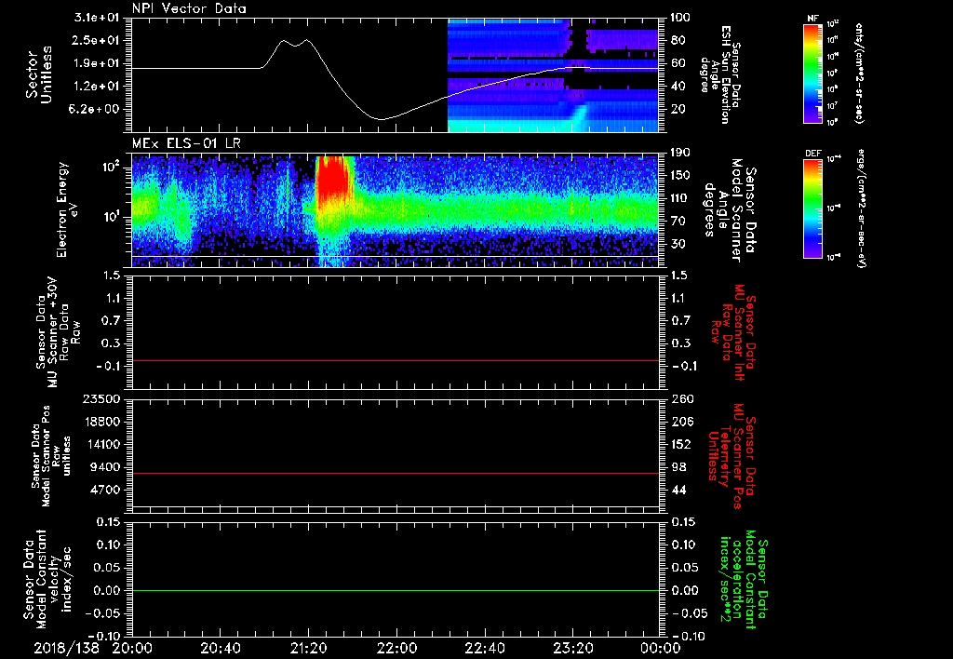
Task: Click the green "Model Constant acceleration" axis title
Action: (744, 579)
